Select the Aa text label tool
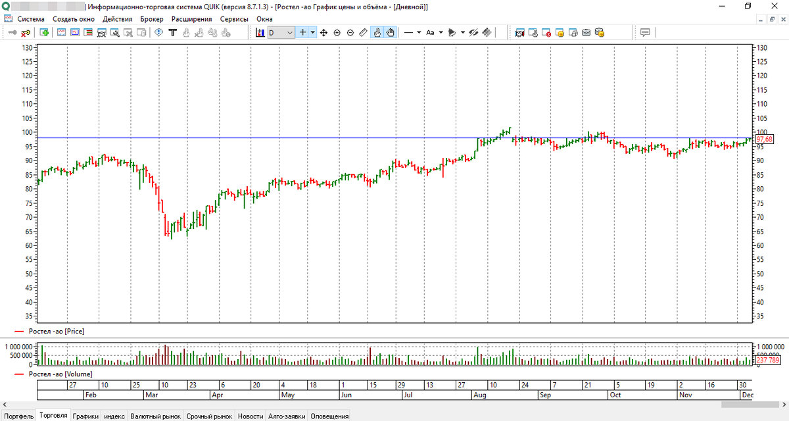The width and height of the screenshot is (789, 421). pyautogui.click(x=430, y=32)
